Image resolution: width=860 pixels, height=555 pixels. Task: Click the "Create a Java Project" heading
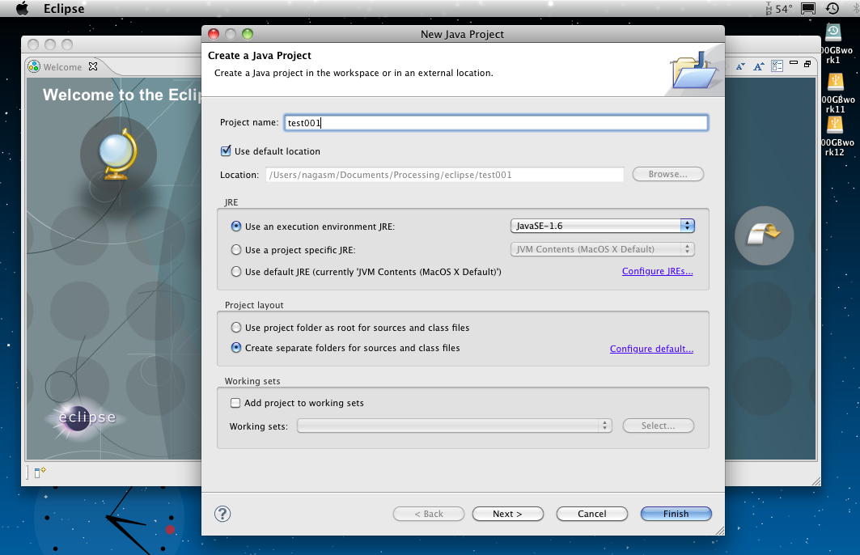[x=260, y=55]
